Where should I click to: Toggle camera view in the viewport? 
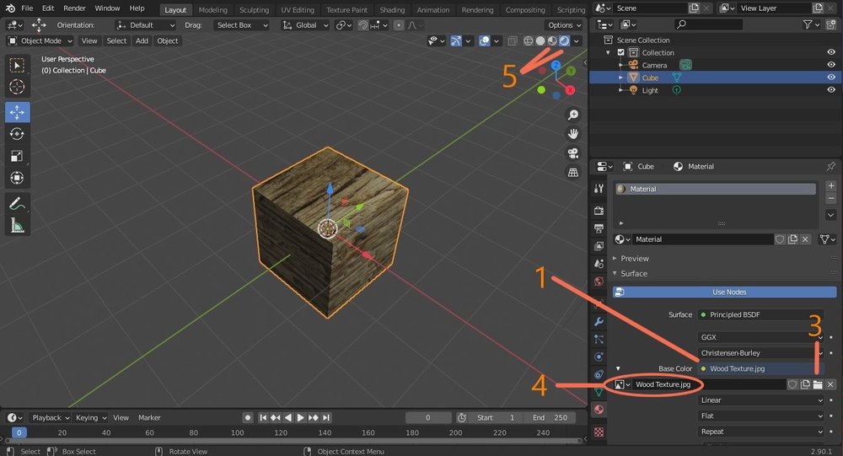pyautogui.click(x=573, y=153)
